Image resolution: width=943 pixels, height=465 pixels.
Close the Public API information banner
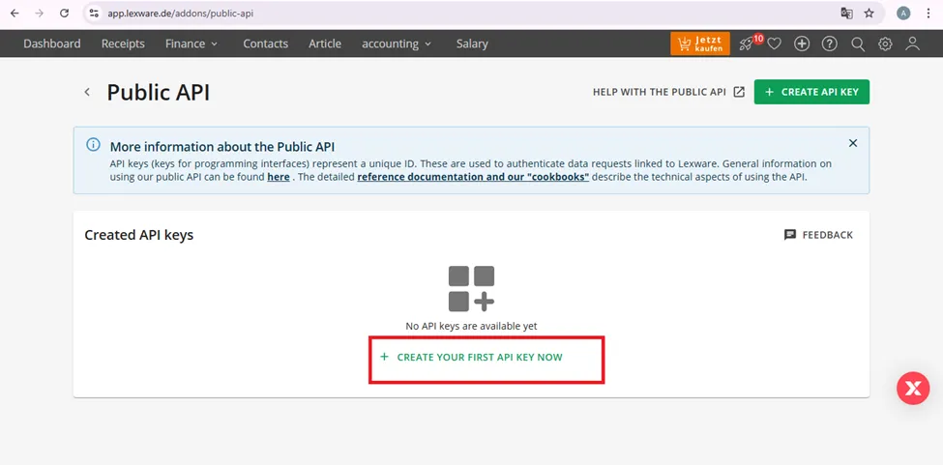[x=853, y=143]
